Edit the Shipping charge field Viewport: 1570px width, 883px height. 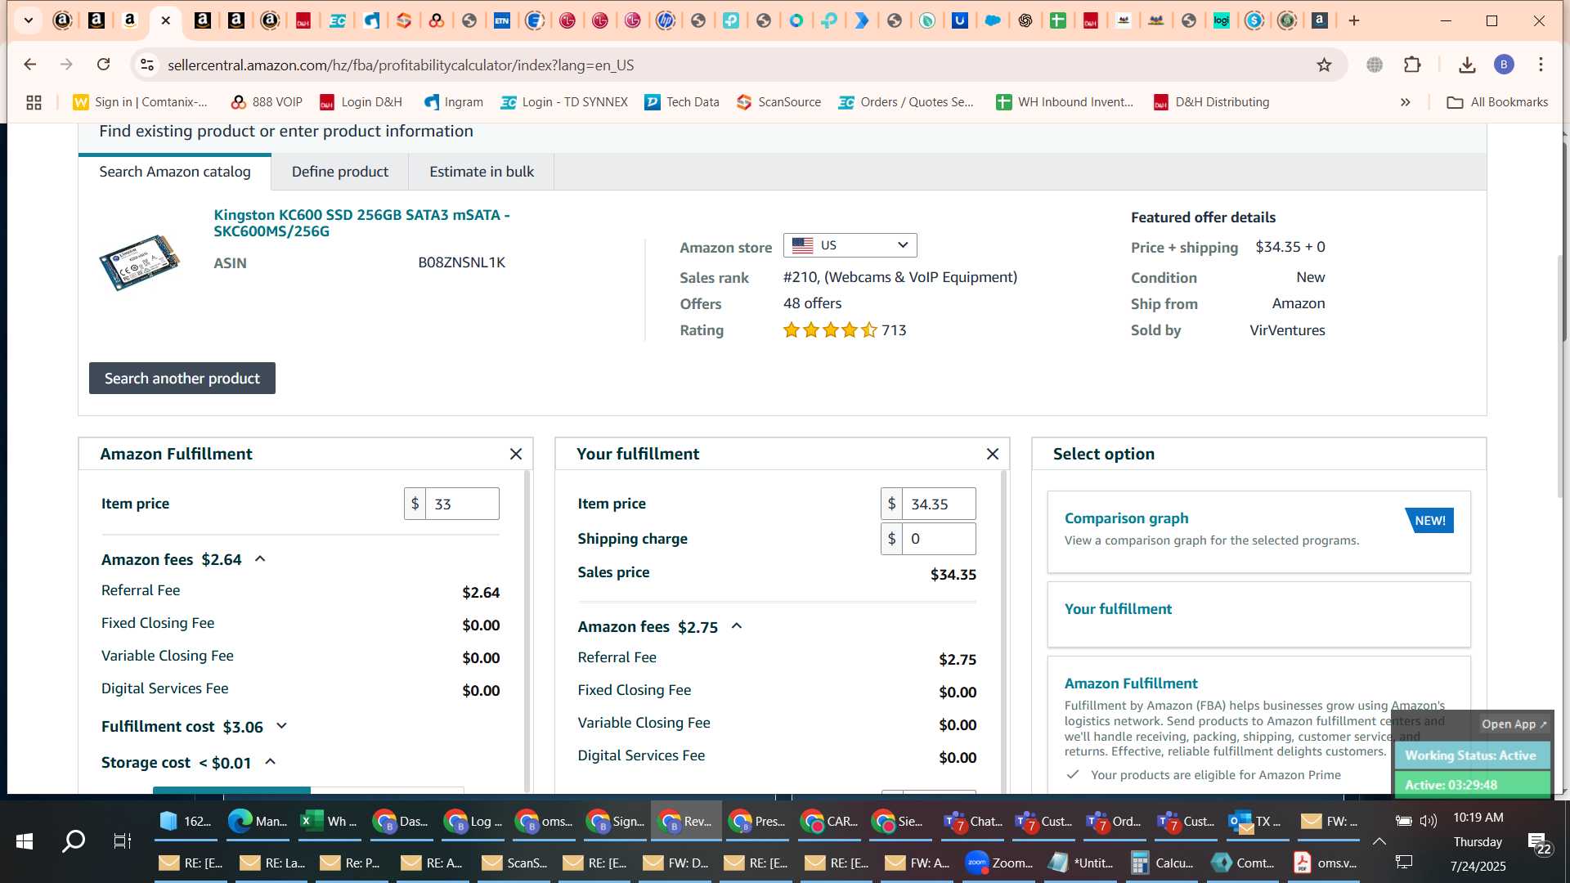tap(939, 539)
